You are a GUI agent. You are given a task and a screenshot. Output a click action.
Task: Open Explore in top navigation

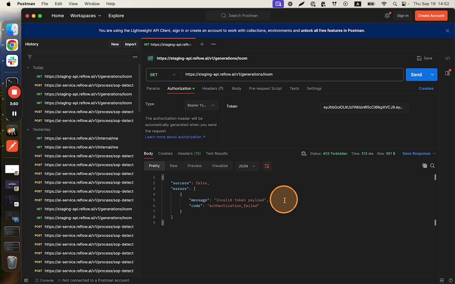(116, 16)
